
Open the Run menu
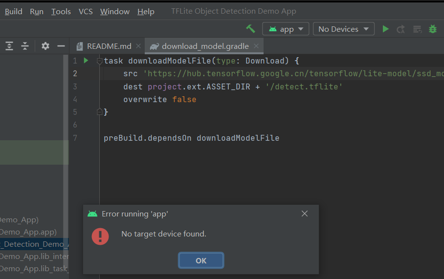pos(37,12)
